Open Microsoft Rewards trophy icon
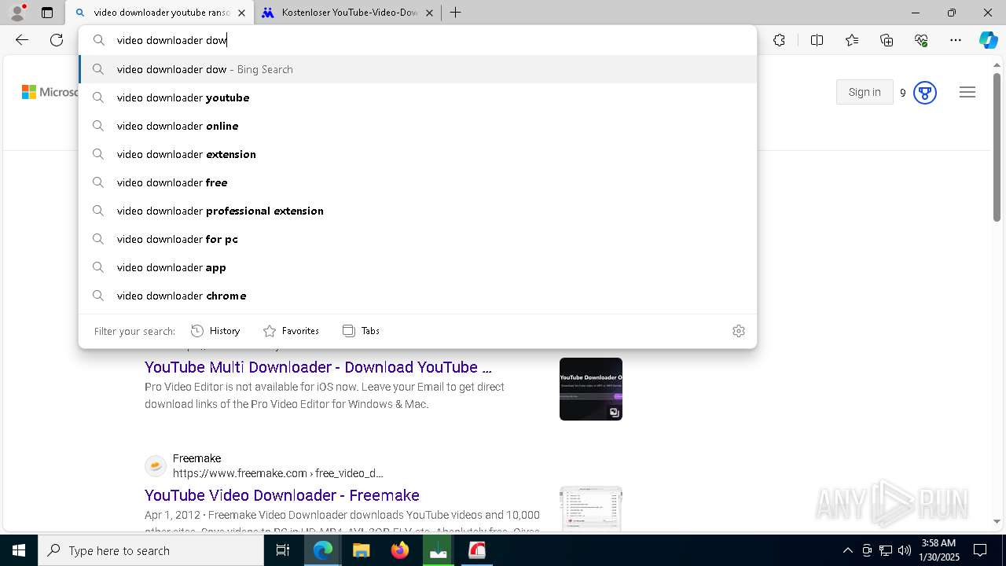The width and height of the screenshot is (1006, 566). pos(925,93)
